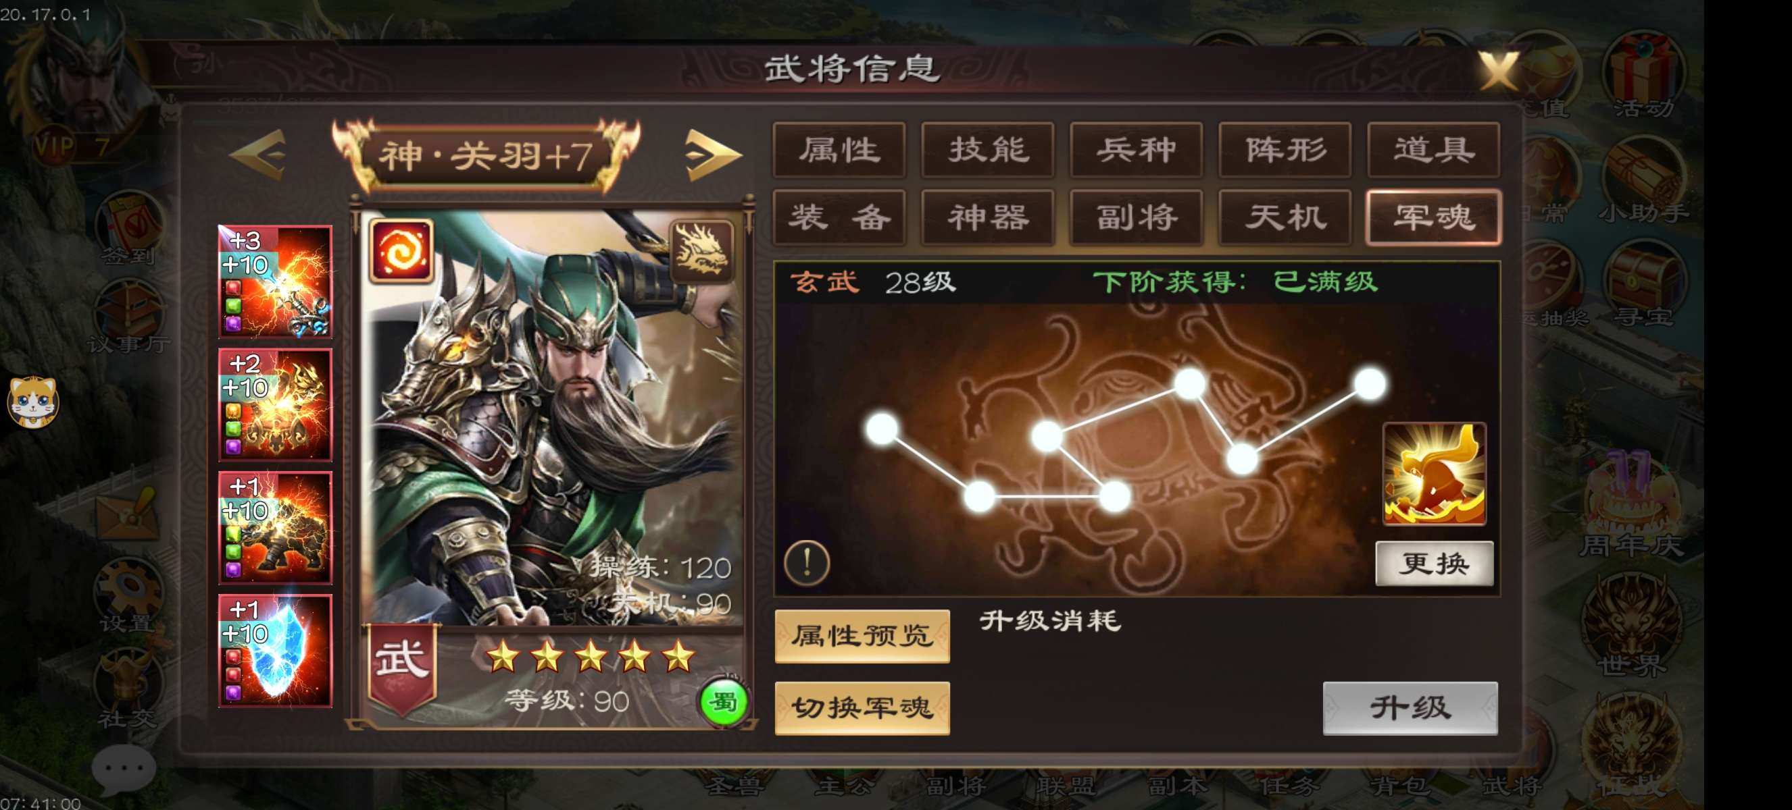Select the 装备 tab
Image resolution: width=1792 pixels, height=810 pixels.
(839, 217)
